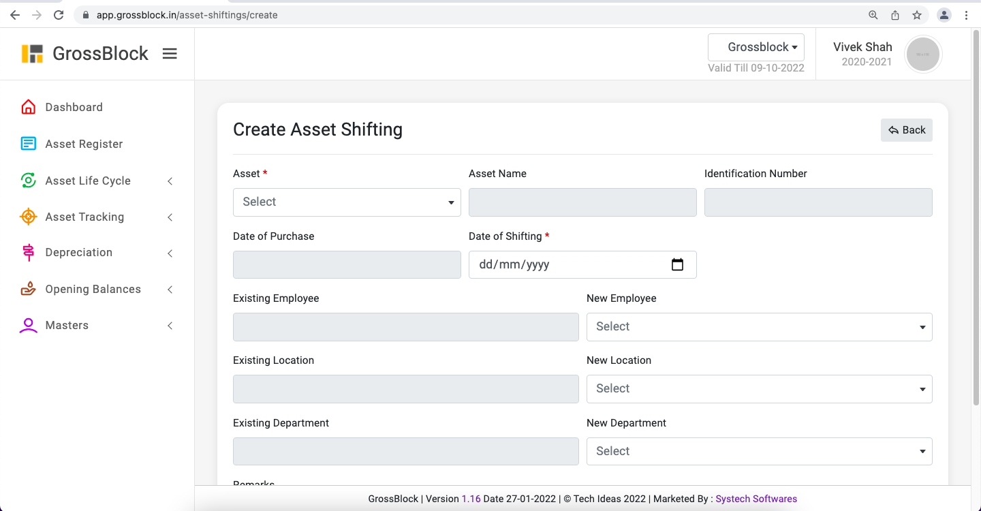Open the Depreciation menu item
The width and height of the screenshot is (981, 511).
79,253
